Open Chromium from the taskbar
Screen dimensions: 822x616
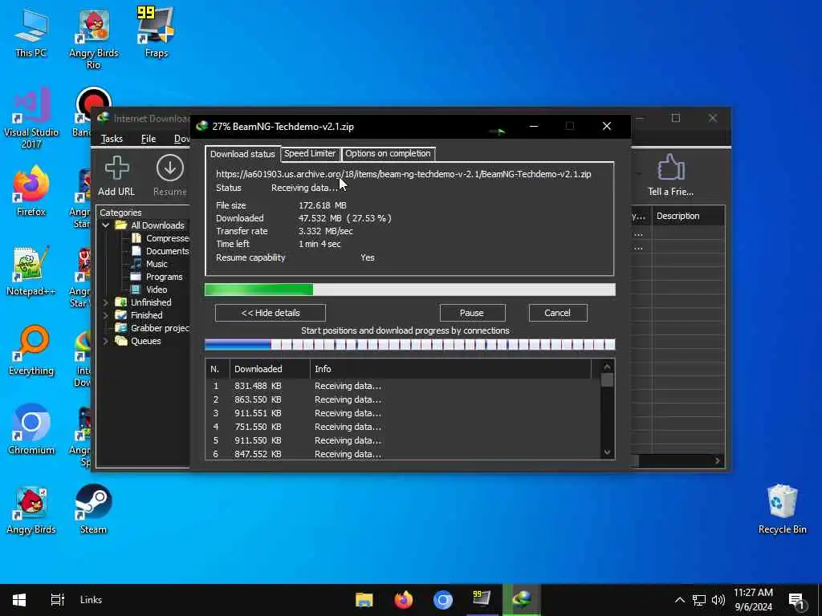coord(442,600)
